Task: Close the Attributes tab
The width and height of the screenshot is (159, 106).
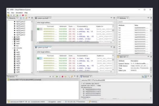Action: [x=127, y=18]
